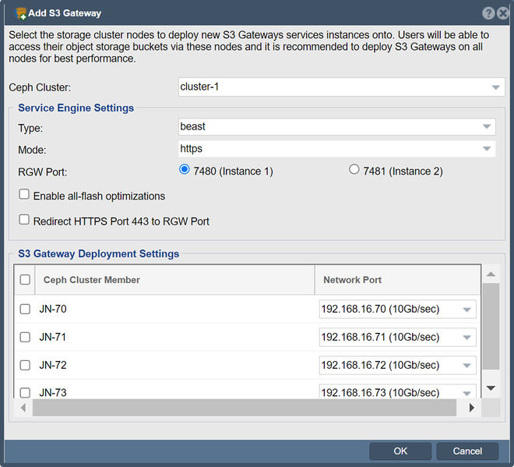
Task: Click the vertical scrollbar down arrow
Action: click(491, 388)
